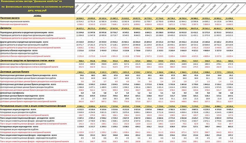Click the 18 904.5 cell in Наличная валюта row
246x143 pixels.
80,18
